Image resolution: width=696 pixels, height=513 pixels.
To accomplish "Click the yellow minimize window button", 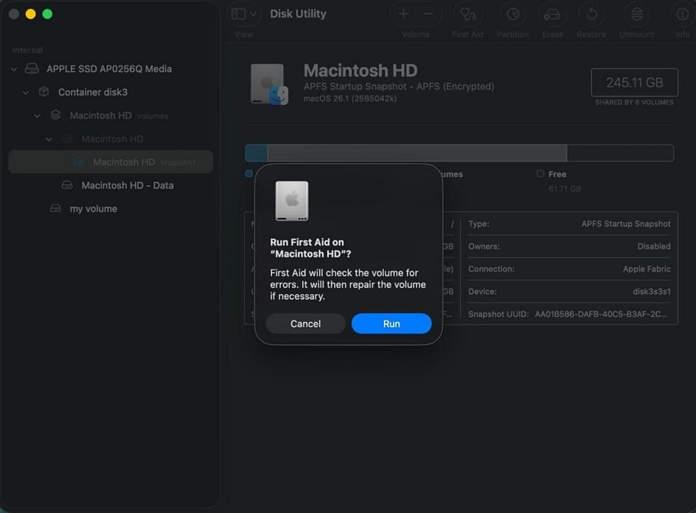I will [30, 14].
